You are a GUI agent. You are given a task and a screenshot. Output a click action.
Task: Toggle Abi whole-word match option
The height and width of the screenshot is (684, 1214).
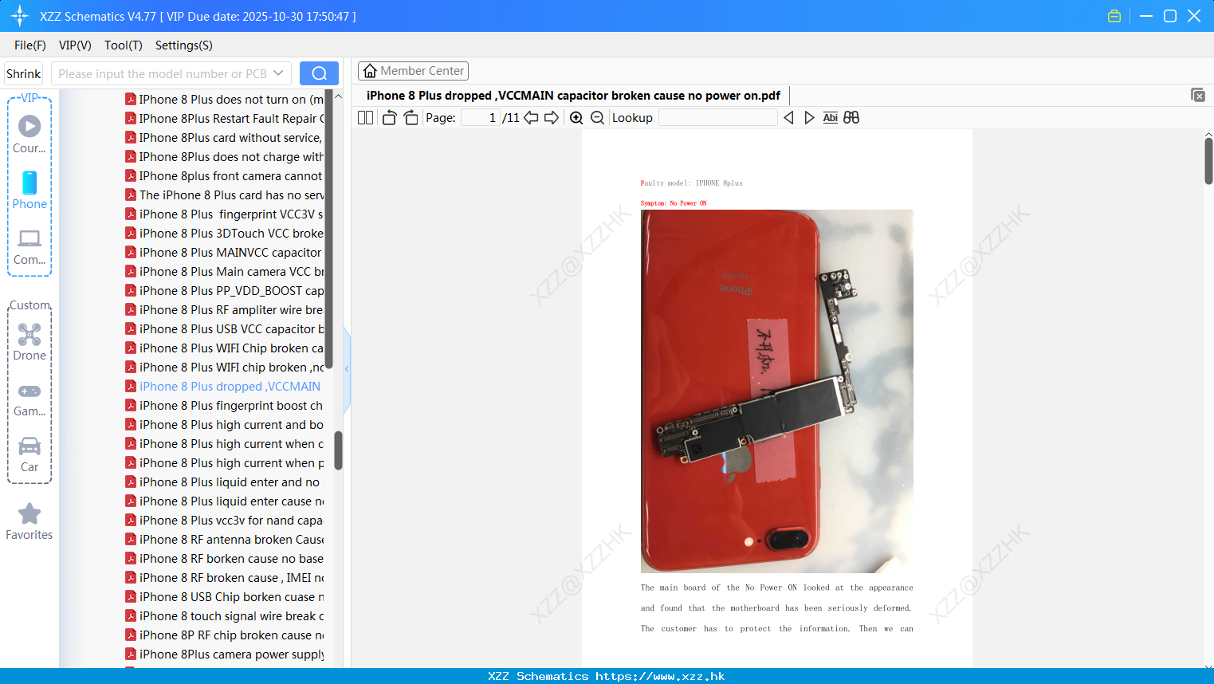coord(831,117)
